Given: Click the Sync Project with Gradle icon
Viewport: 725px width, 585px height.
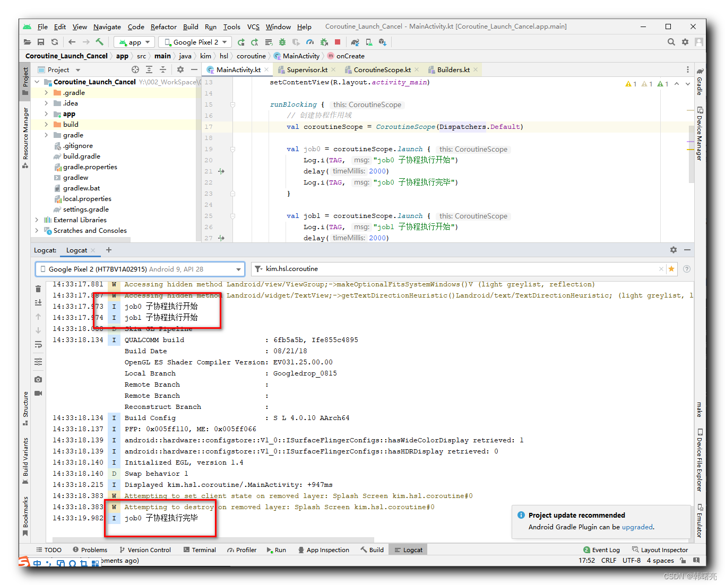Looking at the screenshot, I should (x=355, y=42).
